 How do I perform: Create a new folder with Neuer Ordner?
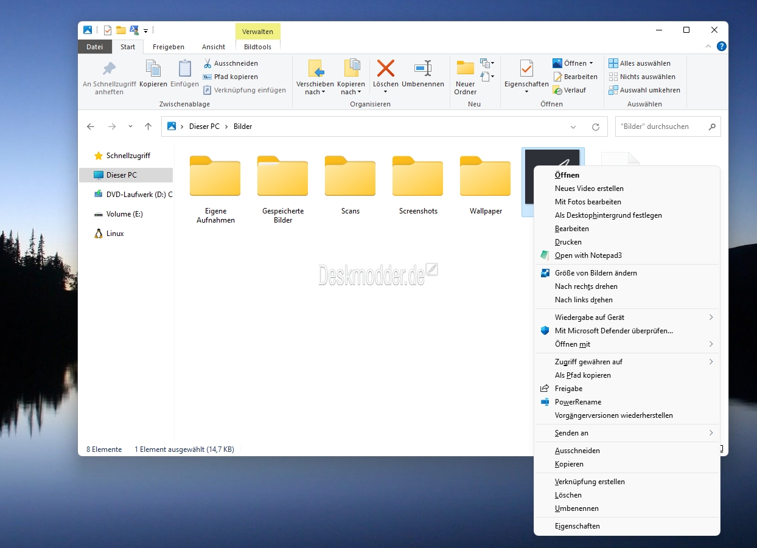[x=465, y=77]
